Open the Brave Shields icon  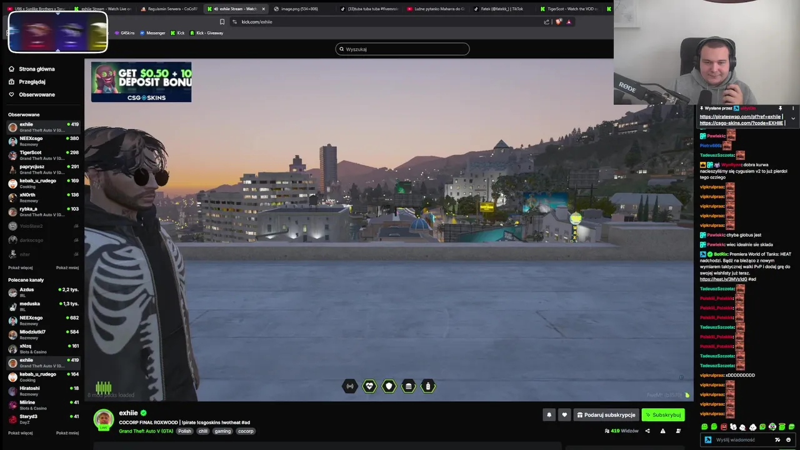coord(559,22)
